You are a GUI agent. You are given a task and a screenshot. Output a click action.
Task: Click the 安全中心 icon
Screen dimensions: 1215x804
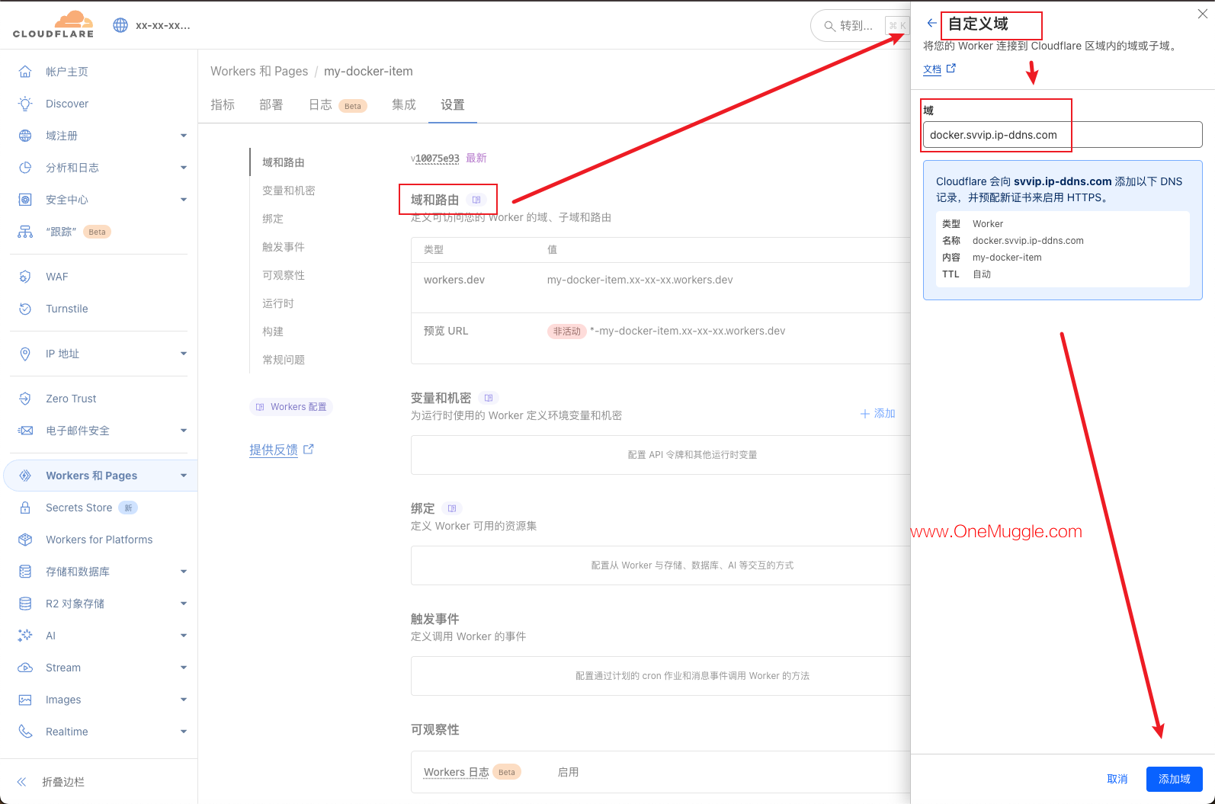(x=25, y=200)
